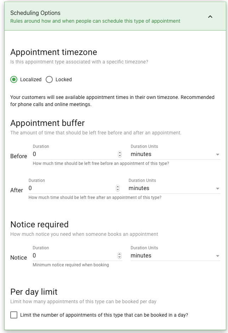The width and height of the screenshot is (228, 333).
Task: Click the per day limit checkbox label
Action: pyautogui.click(x=104, y=315)
